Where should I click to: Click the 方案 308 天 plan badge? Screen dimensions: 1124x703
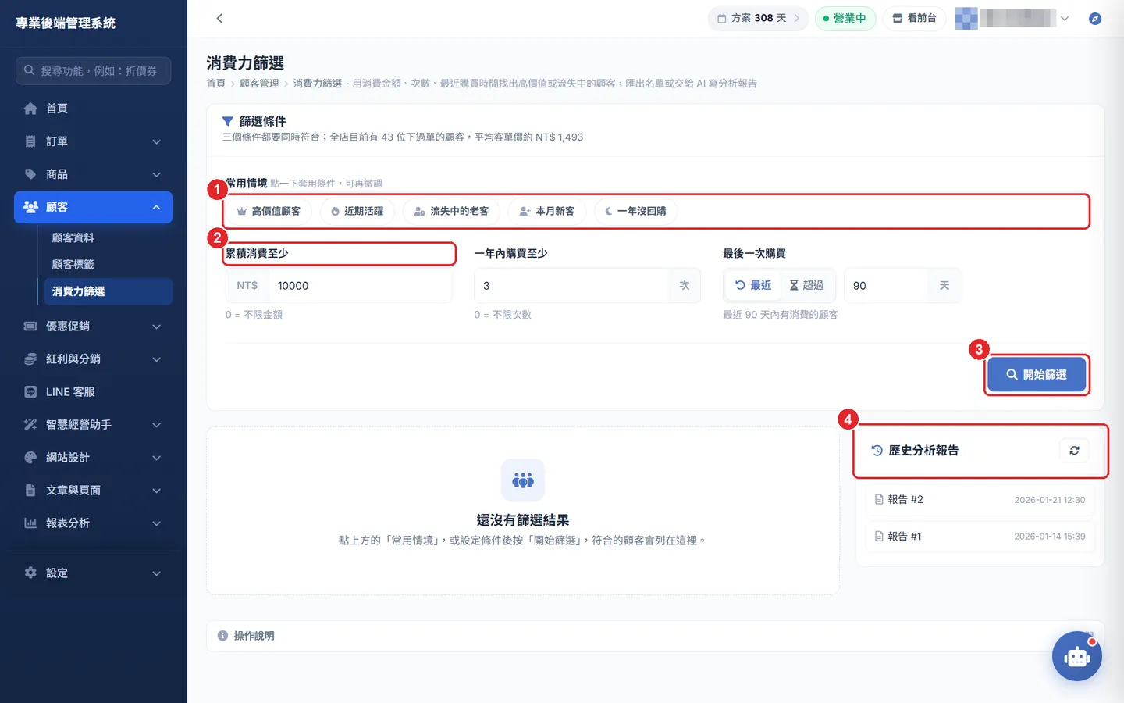(758, 18)
